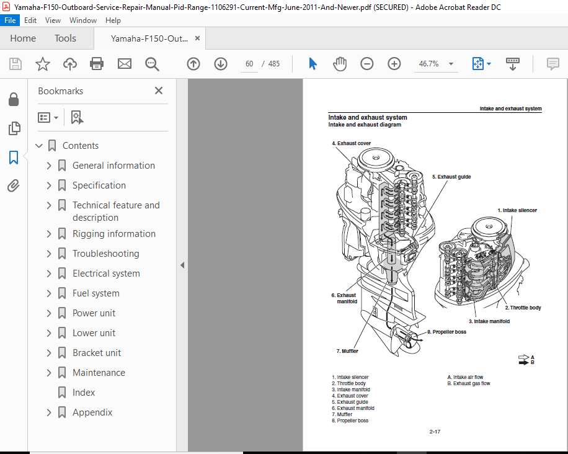
Task: Open the Window menu
Action: tap(83, 20)
